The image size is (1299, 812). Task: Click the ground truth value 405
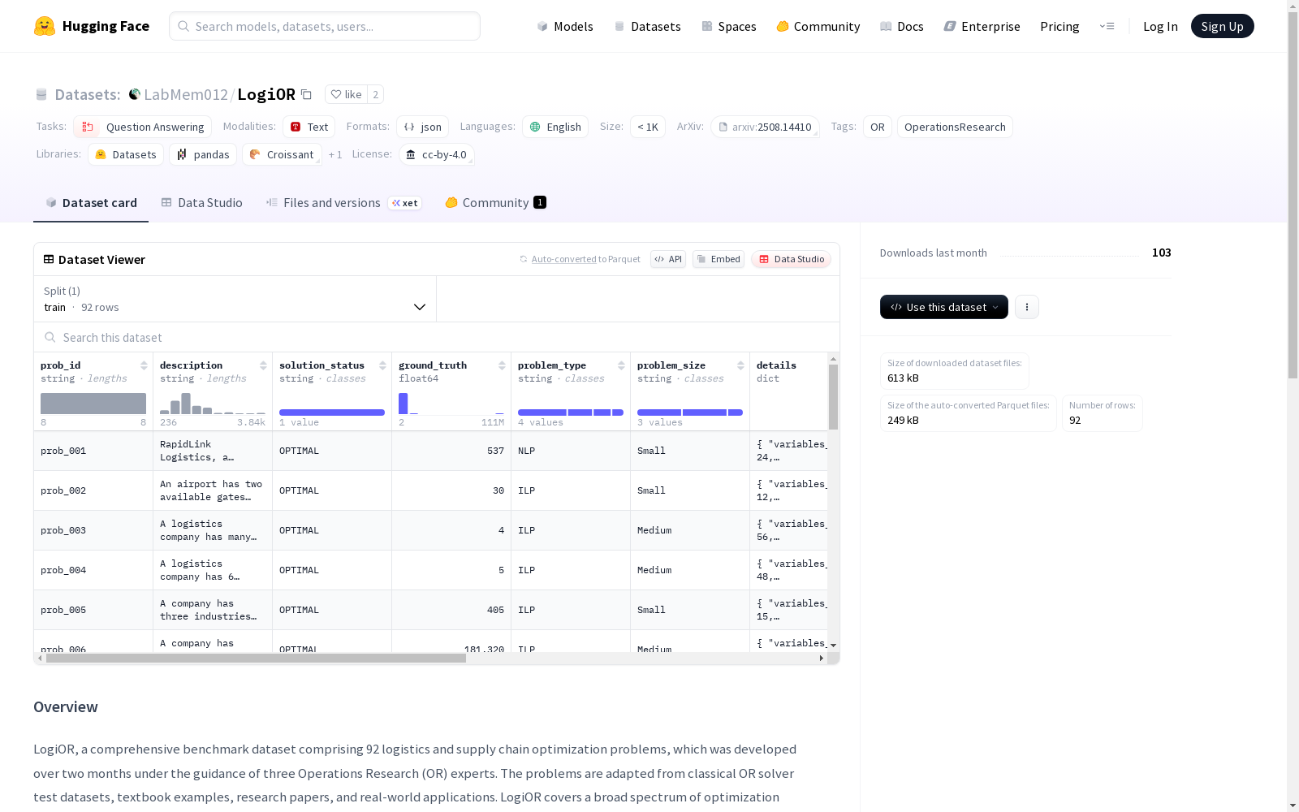pyautogui.click(x=495, y=610)
